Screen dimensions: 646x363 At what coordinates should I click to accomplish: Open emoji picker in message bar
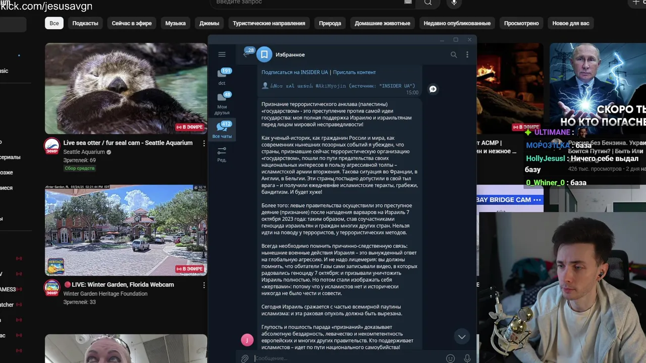pyautogui.click(x=450, y=358)
